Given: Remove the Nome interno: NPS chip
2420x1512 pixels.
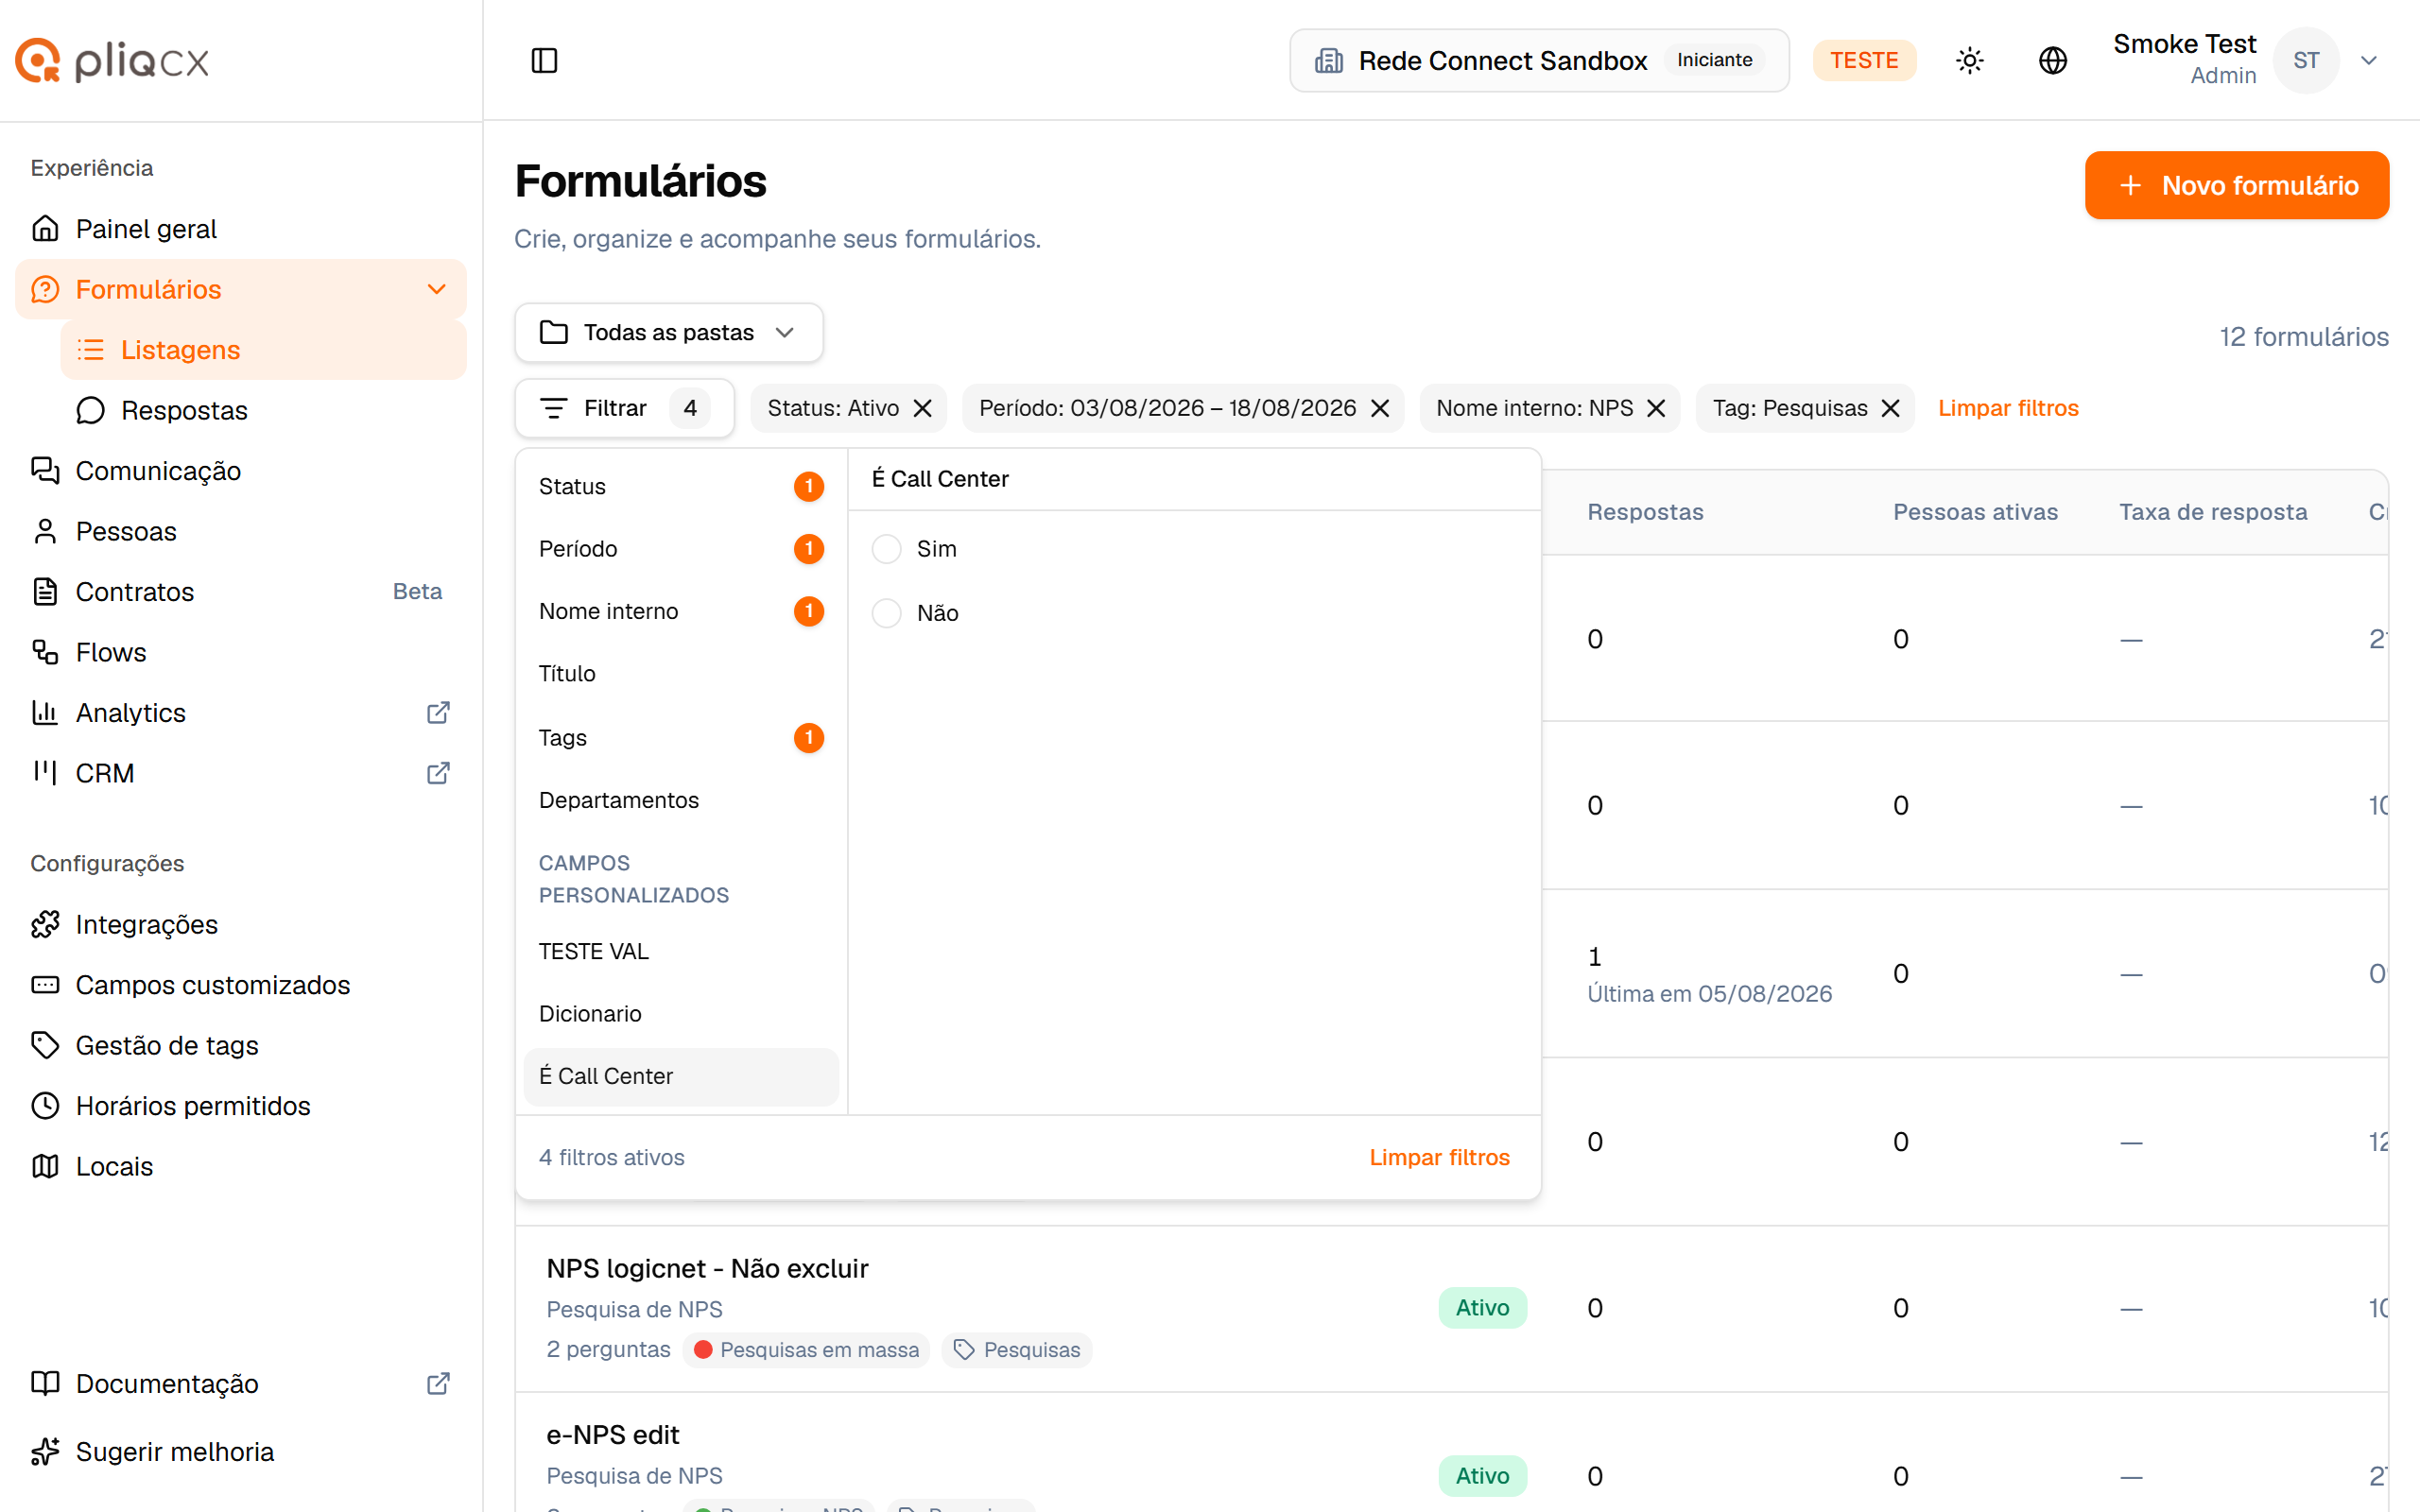Looking at the screenshot, I should [x=1656, y=408].
